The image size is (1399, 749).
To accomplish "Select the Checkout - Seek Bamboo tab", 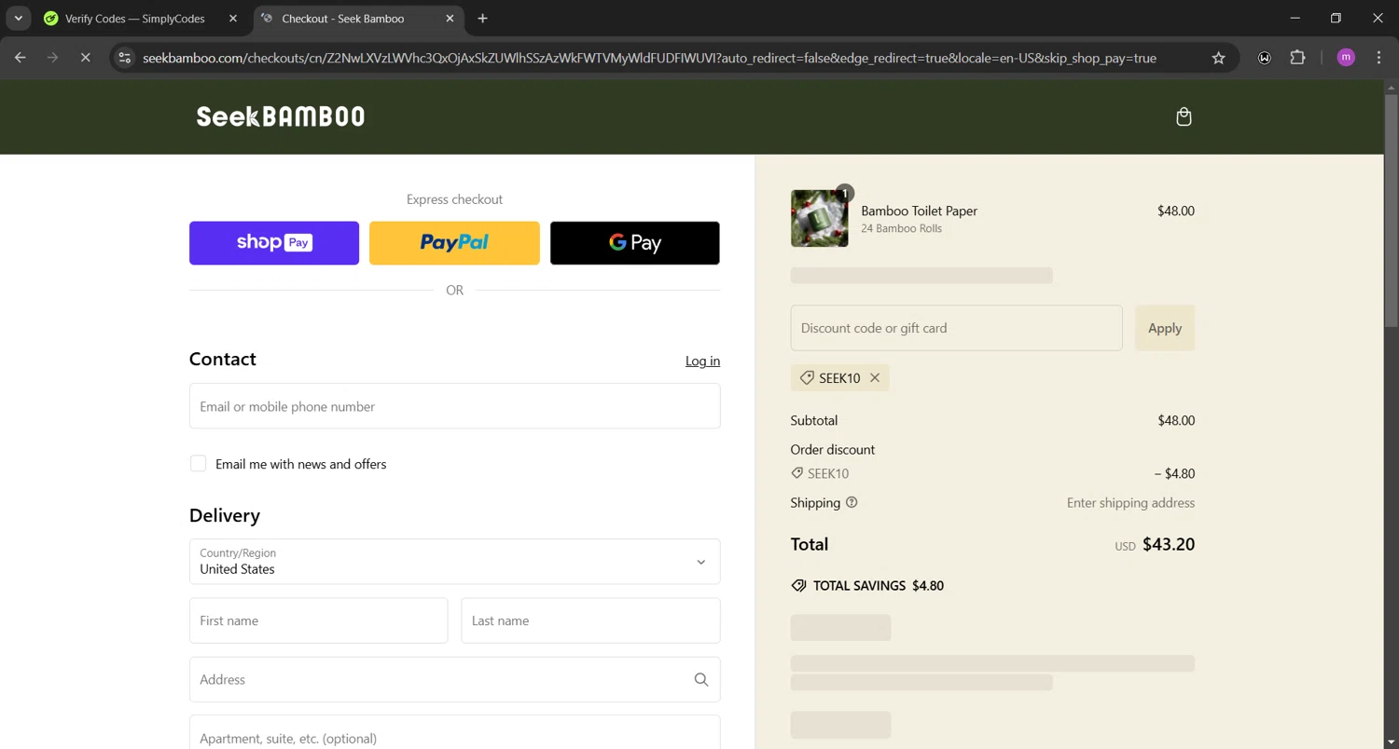I will (x=345, y=19).
